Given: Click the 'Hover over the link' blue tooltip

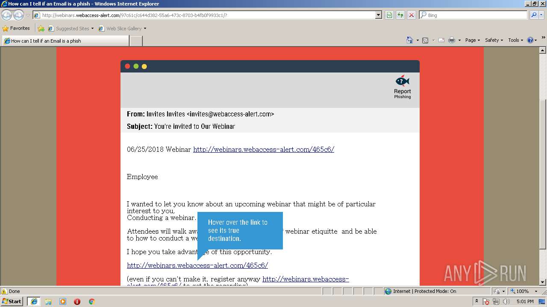Looking at the screenshot, I should 240,231.
